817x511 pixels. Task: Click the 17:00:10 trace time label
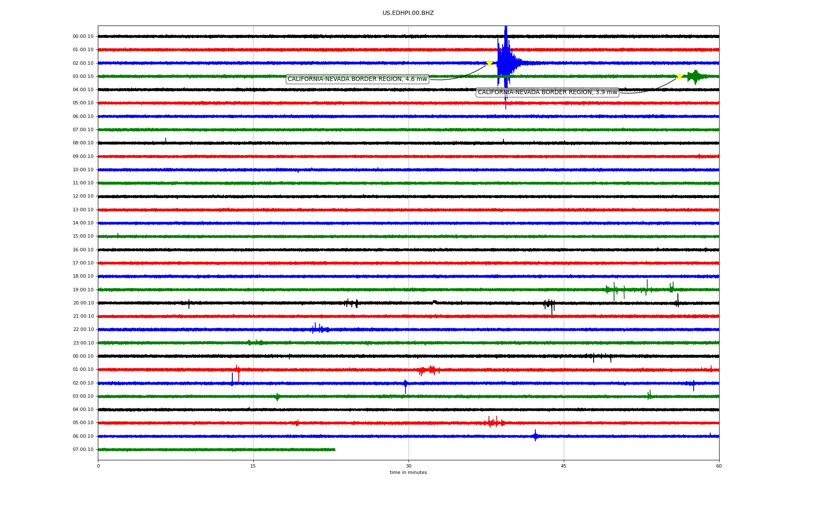pyautogui.click(x=83, y=263)
